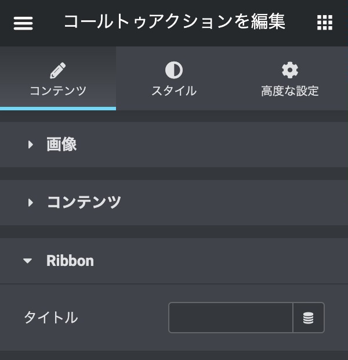Click the タイトル field label
Screen dimensions: 348x360
coord(50,318)
